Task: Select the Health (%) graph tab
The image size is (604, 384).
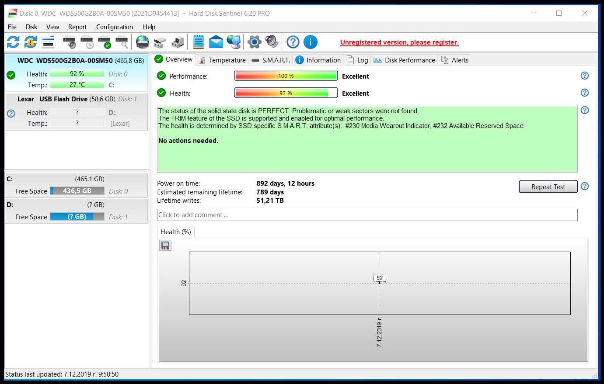Action: pyautogui.click(x=176, y=232)
